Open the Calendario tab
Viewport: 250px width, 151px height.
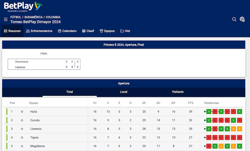pos(67,31)
